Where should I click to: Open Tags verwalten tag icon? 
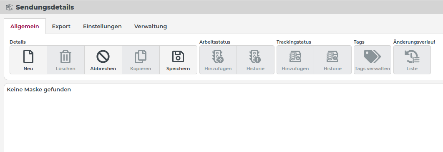pyautogui.click(x=373, y=56)
